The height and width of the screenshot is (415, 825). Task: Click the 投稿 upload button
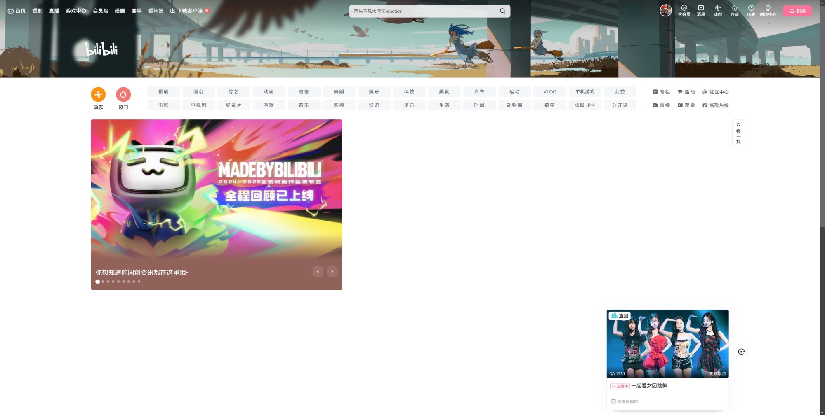(797, 11)
